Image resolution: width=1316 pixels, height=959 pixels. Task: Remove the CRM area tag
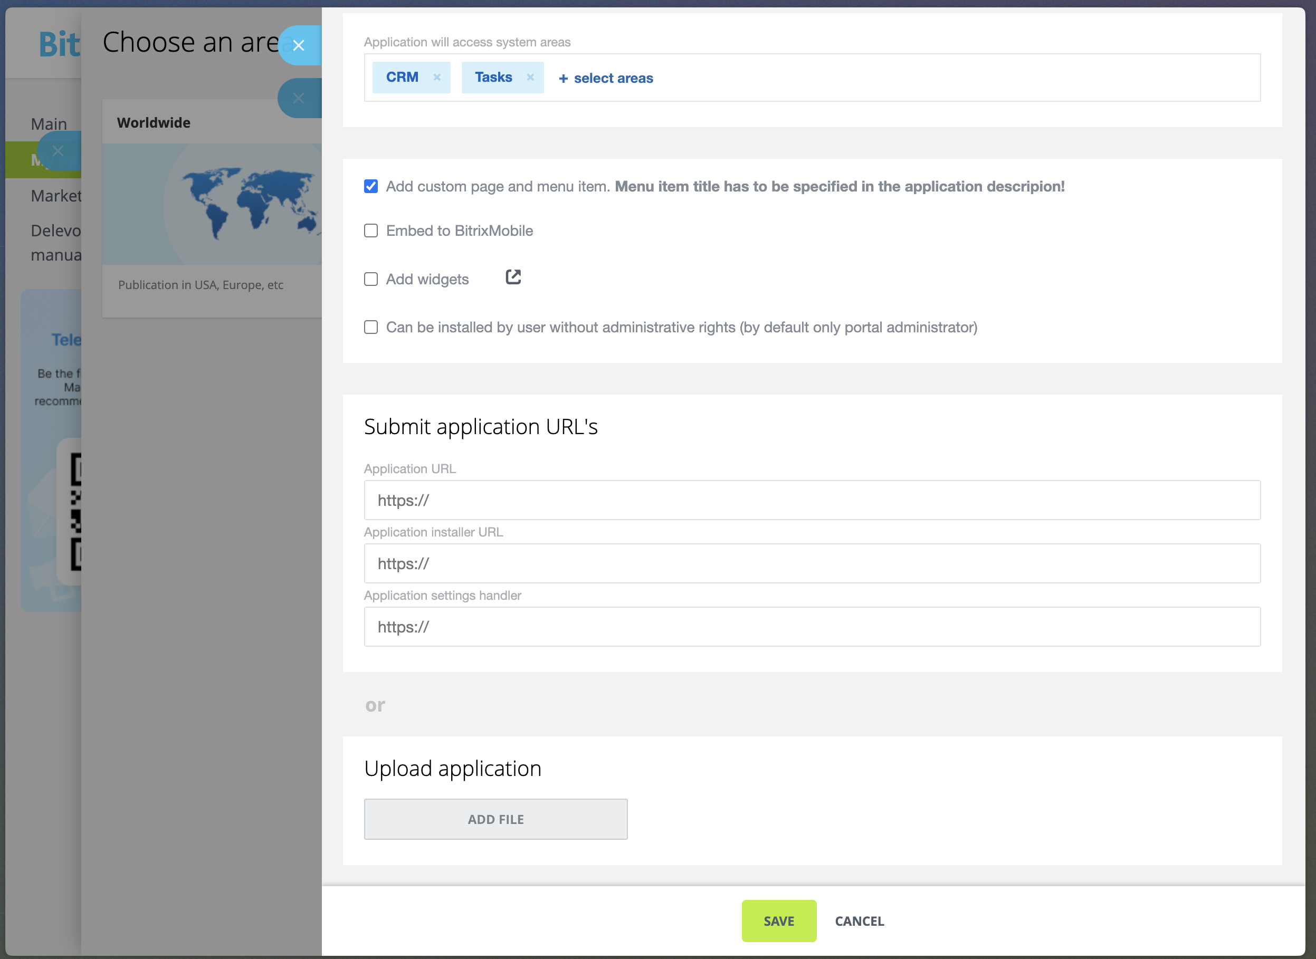pyautogui.click(x=437, y=77)
